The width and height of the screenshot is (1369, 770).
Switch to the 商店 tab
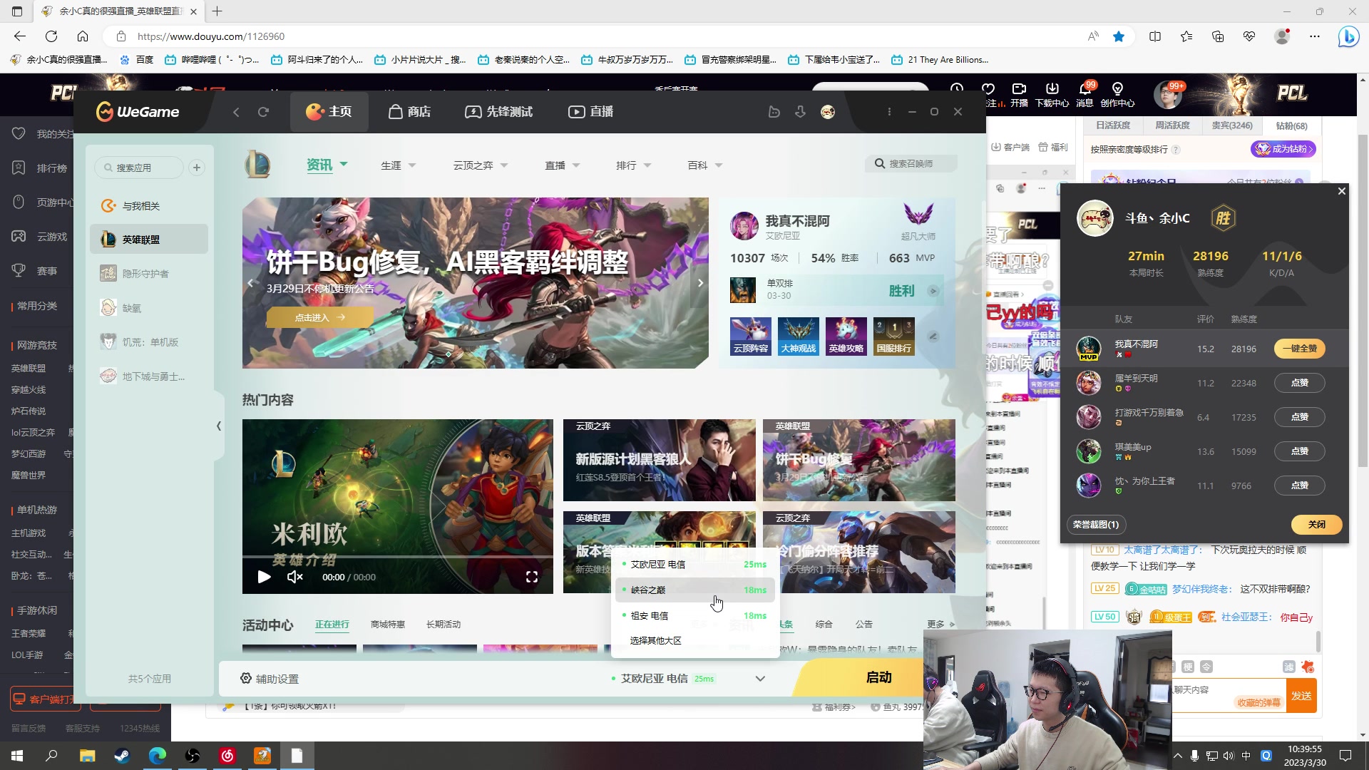[409, 112]
